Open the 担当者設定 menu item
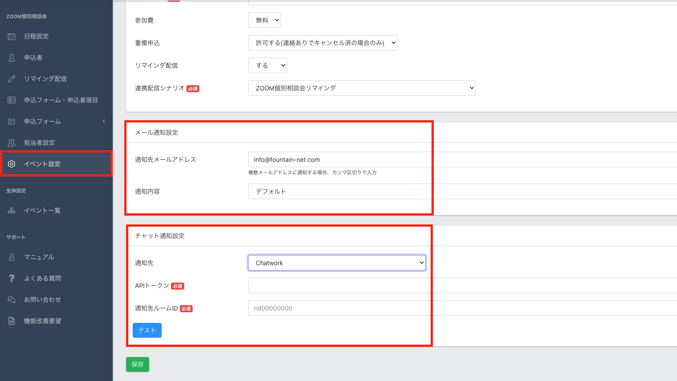This screenshot has height=381, width=677. tap(40, 143)
